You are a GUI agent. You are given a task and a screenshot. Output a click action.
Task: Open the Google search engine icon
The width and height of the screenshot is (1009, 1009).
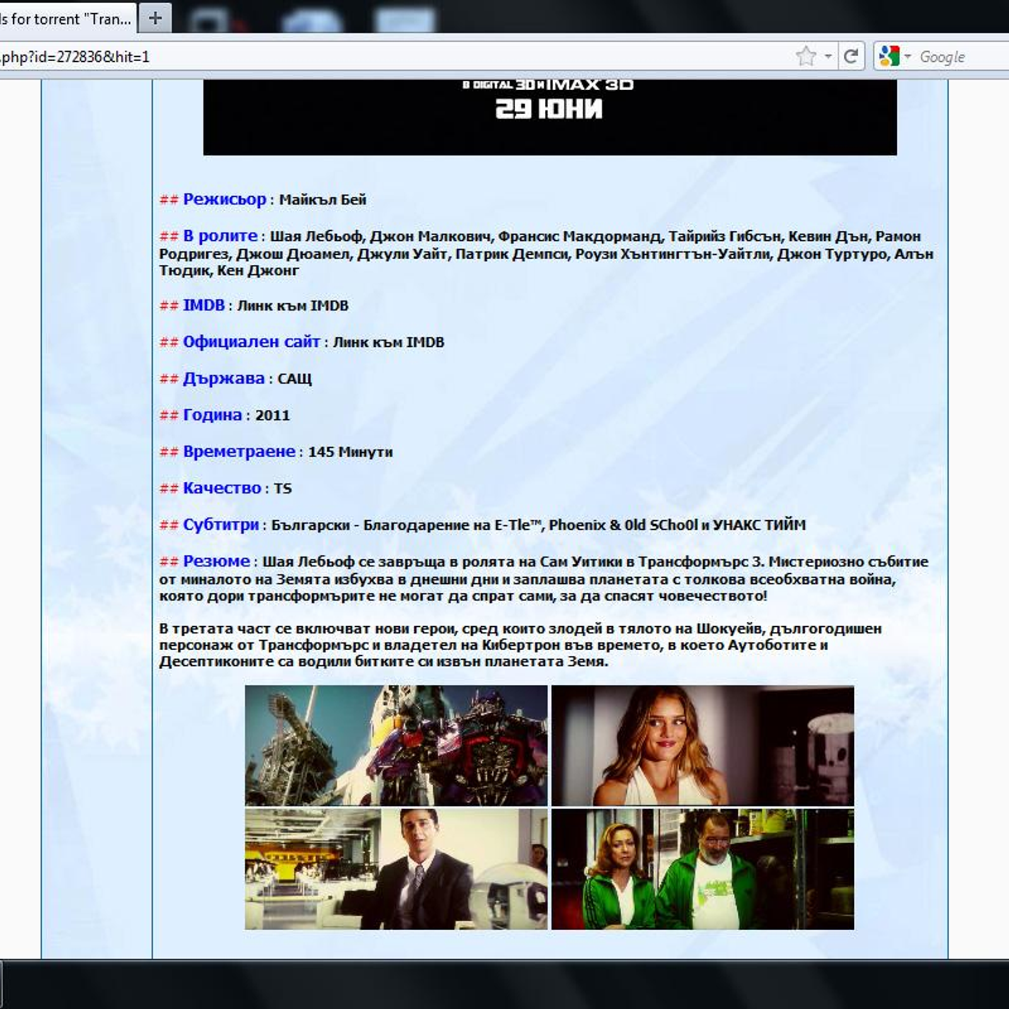(x=889, y=57)
